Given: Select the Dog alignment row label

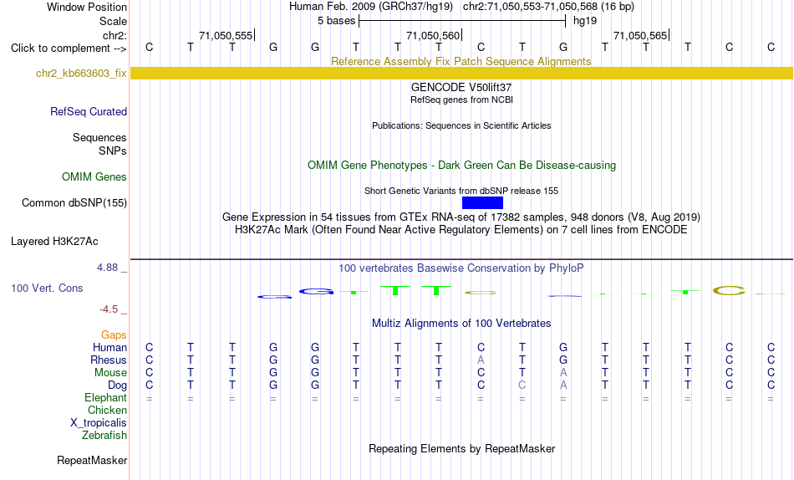Looking at the screenshot, I should 118,386.
